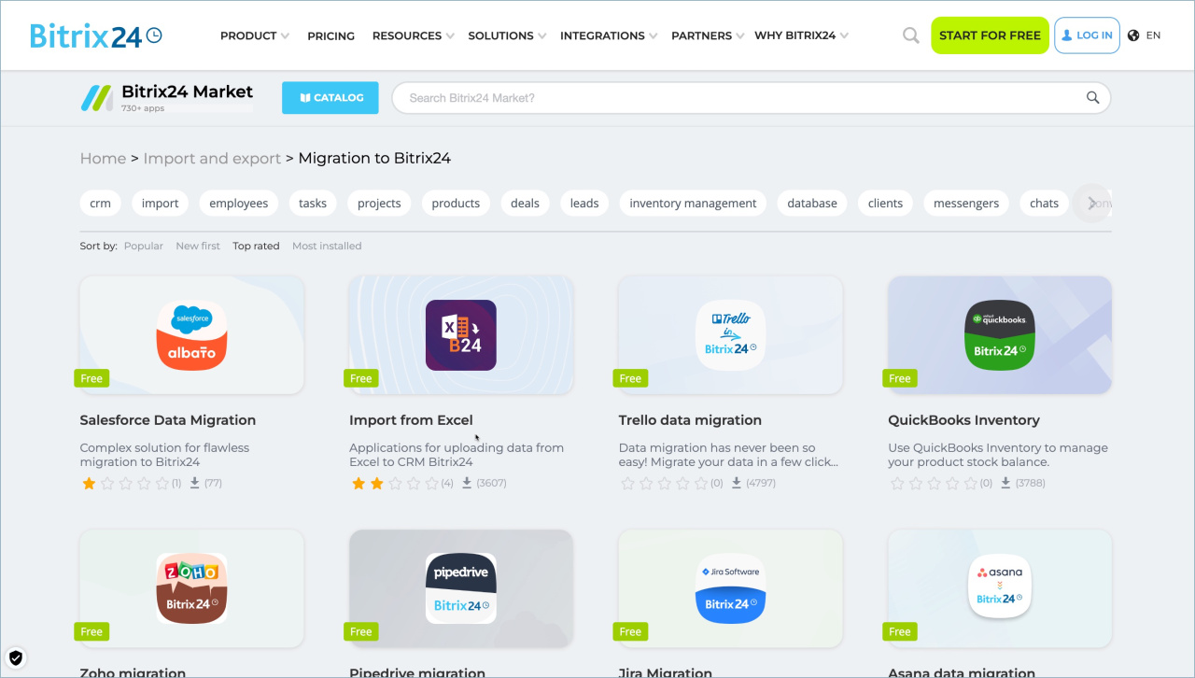
Task: Click the download icon for Trello data migration
Action: [737, 483]
